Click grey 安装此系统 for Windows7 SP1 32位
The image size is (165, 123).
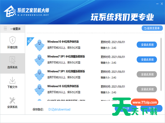(x=147, y=74)
